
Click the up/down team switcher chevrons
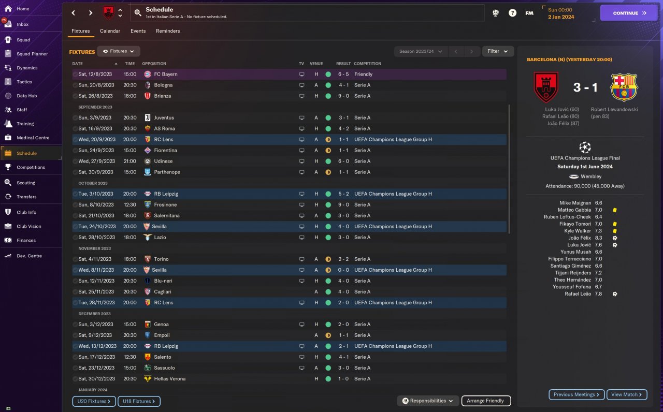point(120,13)
